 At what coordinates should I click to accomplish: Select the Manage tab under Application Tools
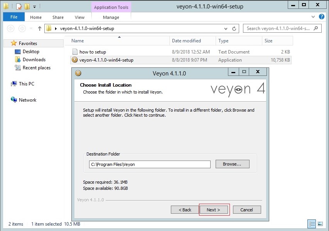111,17
